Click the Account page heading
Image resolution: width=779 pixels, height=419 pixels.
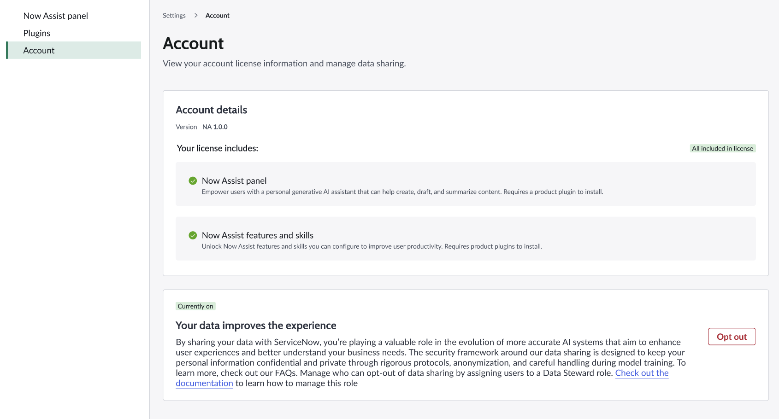coord(193,43)
